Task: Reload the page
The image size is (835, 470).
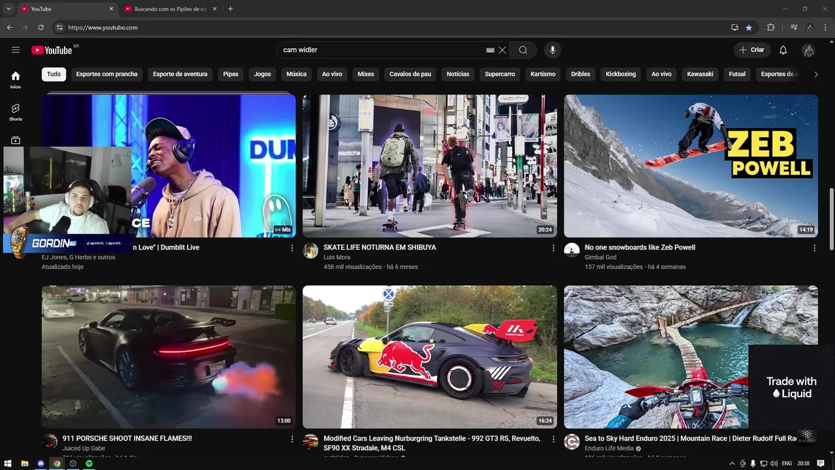Action: point(40,27)
